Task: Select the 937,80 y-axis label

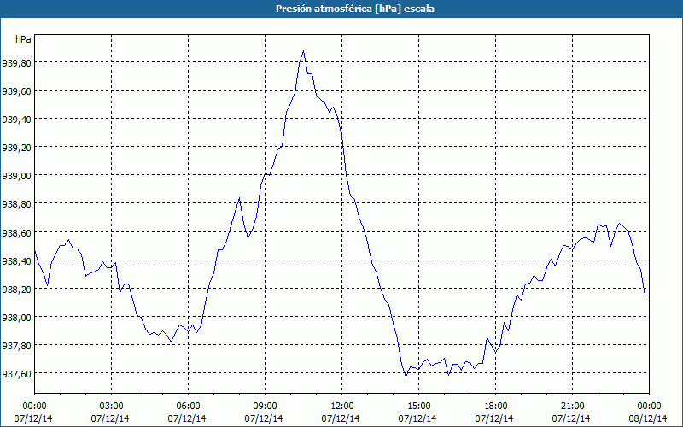Action: pos(16,346)
